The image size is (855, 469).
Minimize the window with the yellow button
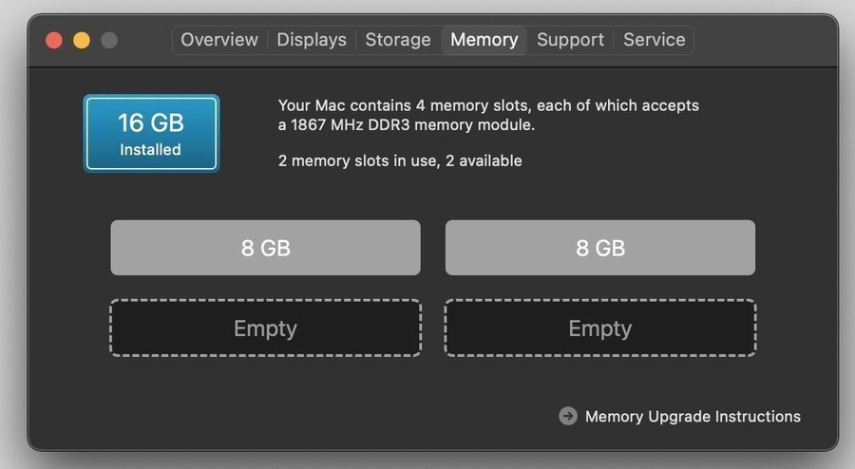(82, 40)
